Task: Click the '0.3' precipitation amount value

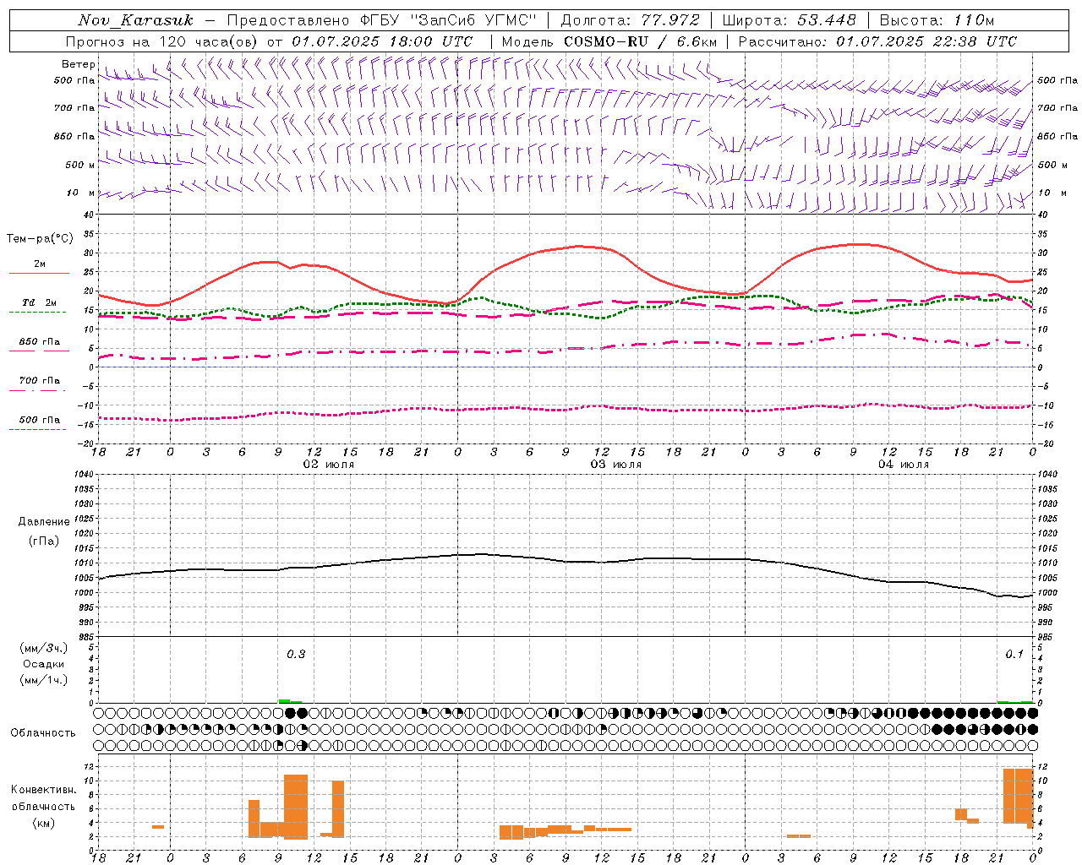Action: pyautogui.click(x=296, y=655)
